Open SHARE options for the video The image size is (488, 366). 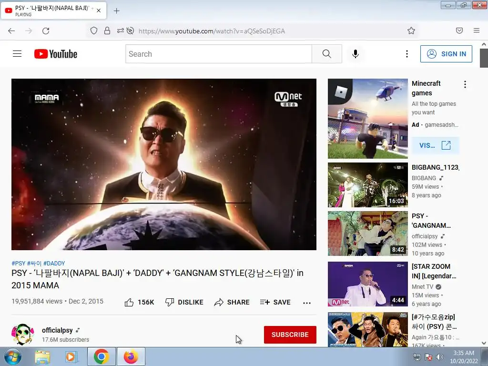coord(232,302)
